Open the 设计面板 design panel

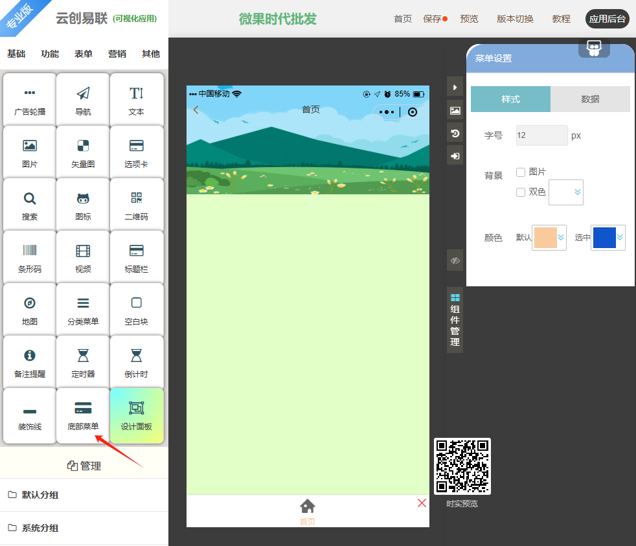[136, 415]
